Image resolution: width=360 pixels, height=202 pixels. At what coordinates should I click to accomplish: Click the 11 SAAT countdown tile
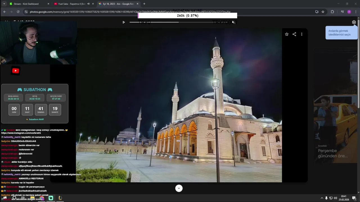27,110
